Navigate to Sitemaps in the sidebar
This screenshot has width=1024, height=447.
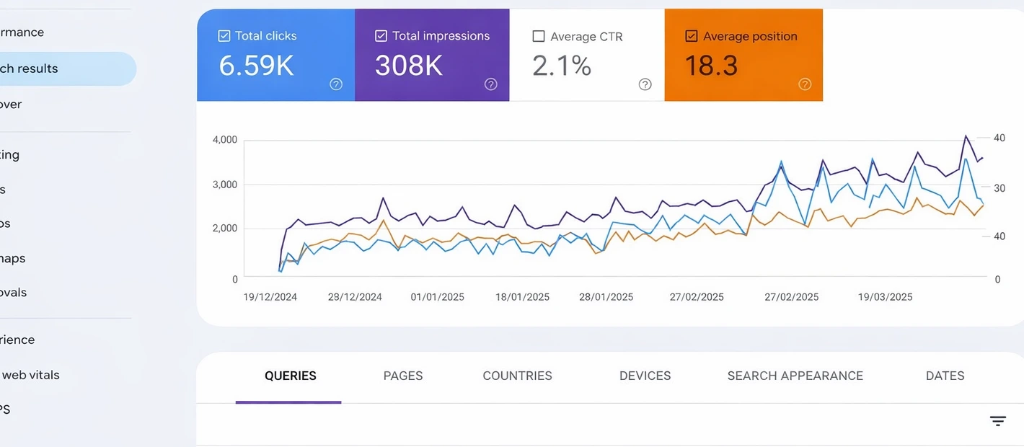tap(14, 258)
